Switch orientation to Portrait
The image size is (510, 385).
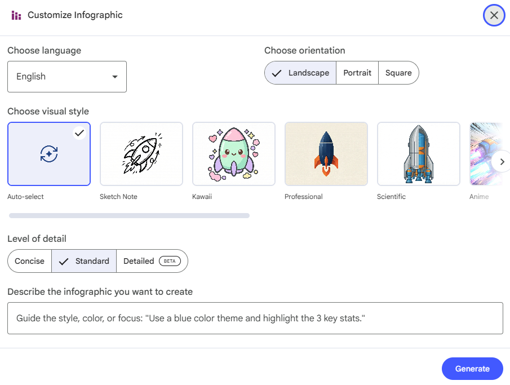357,73
